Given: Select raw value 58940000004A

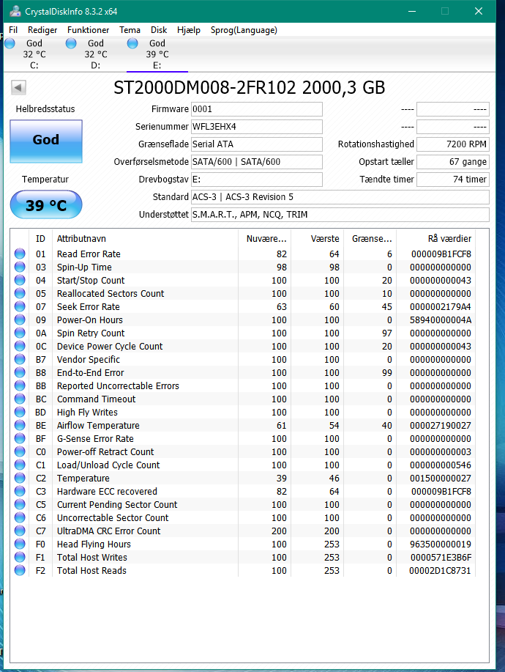Looking at the screenshot, I should 441,320.
